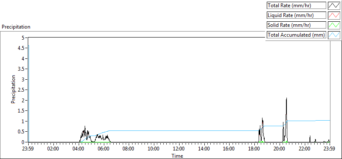This screenshot has width=342, height=159.
Task: Click the 2.5 tick on Precipitation axis
Action: pyautogui.click(x=24, y=90)
